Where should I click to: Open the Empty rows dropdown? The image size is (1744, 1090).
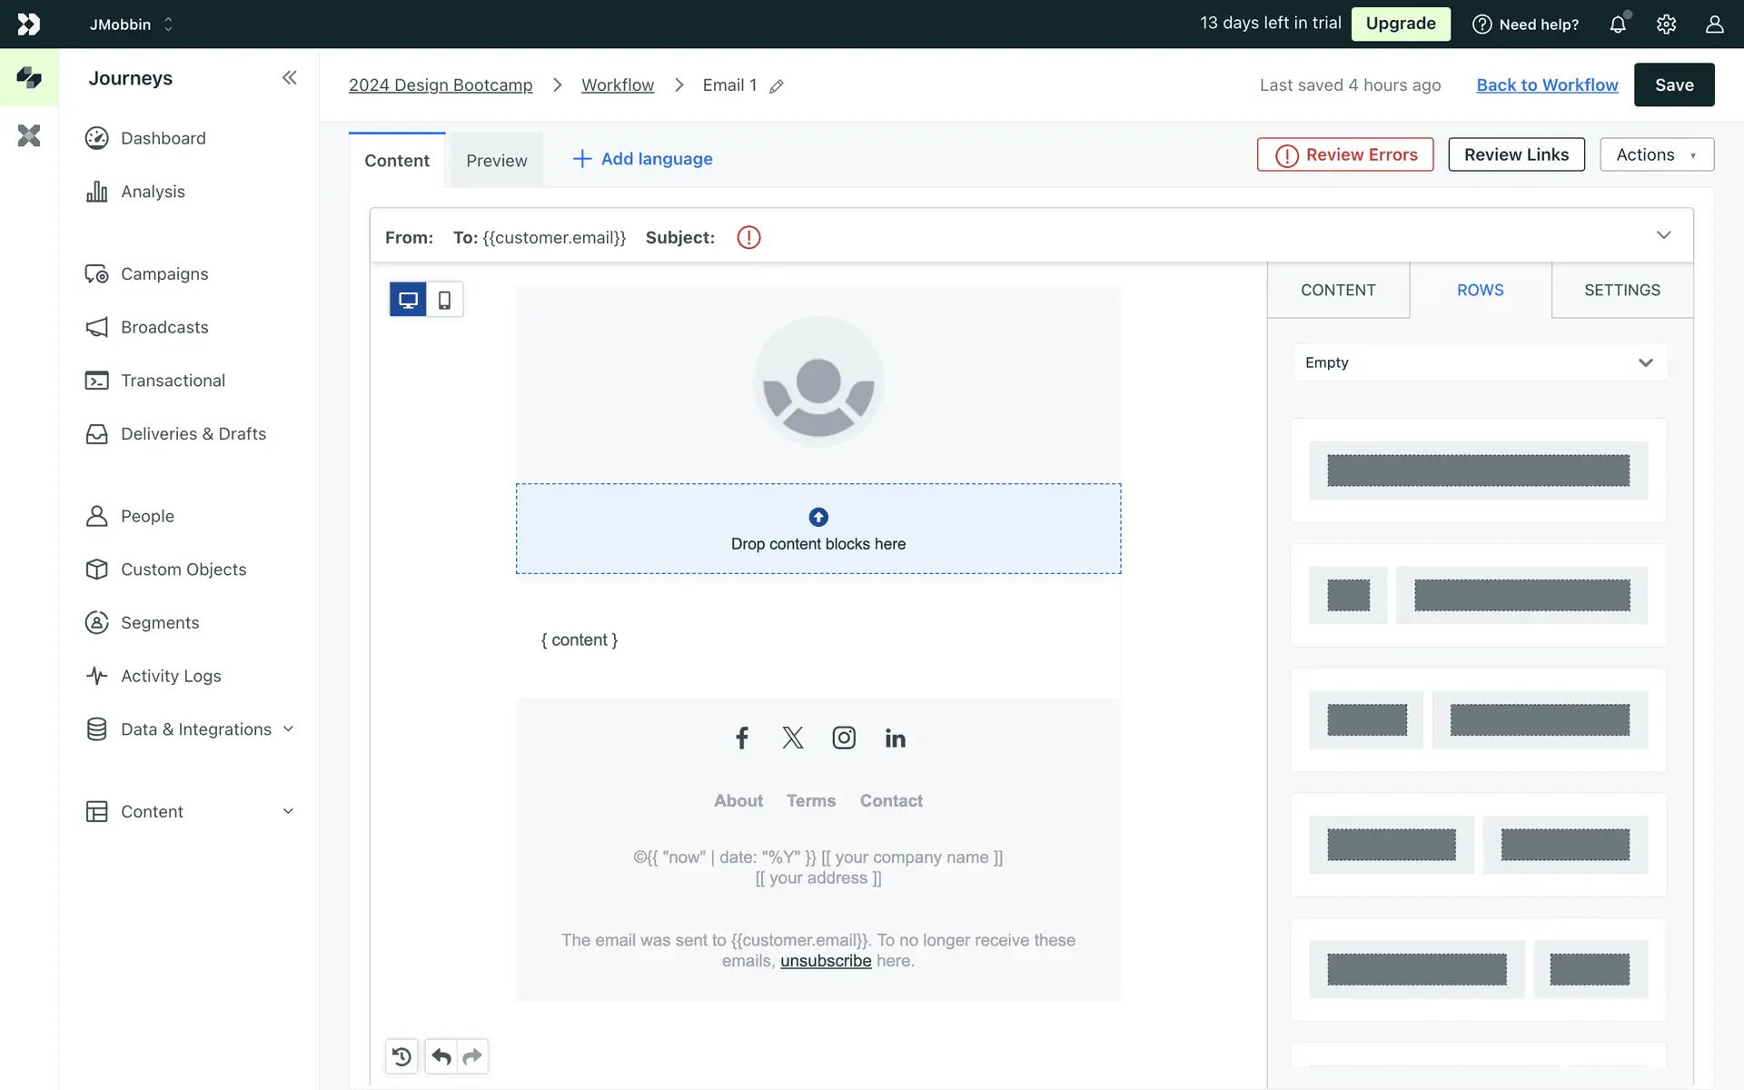[x=1479, y=362]
